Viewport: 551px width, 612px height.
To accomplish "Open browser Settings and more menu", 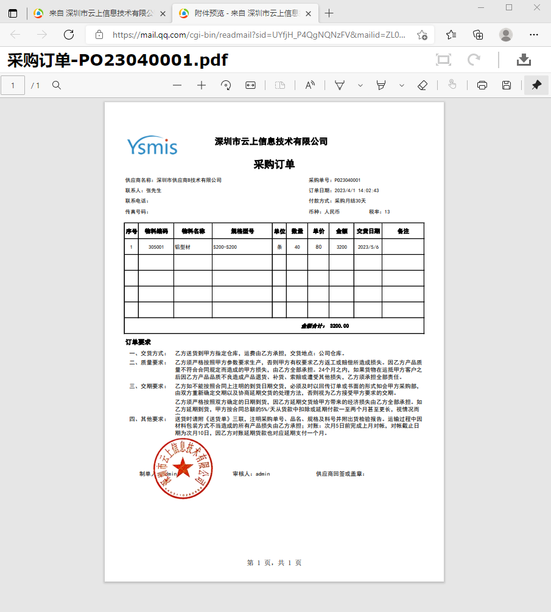I will coord(534,35).
